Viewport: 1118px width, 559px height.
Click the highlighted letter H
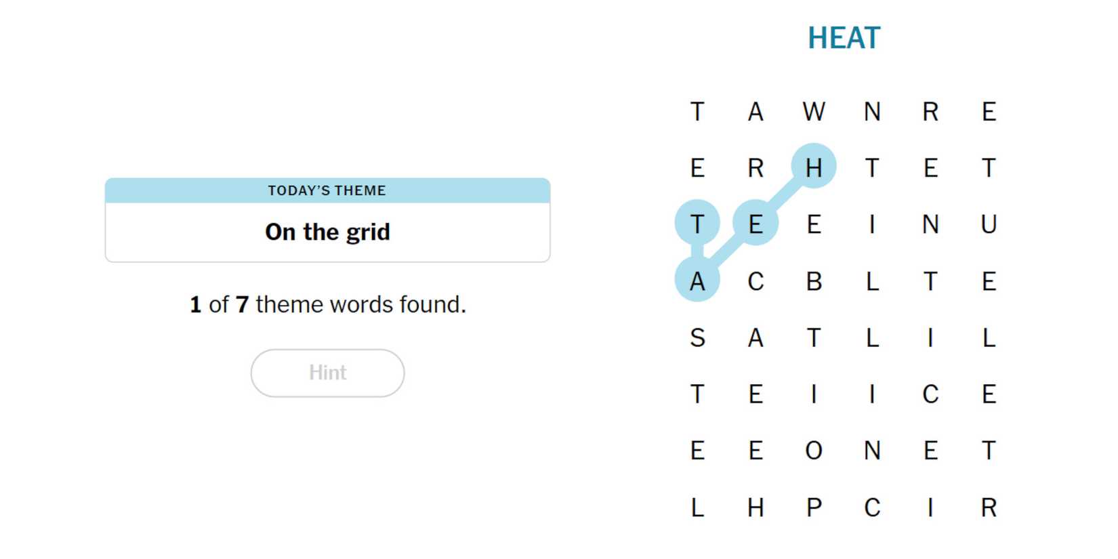[814, 167]
